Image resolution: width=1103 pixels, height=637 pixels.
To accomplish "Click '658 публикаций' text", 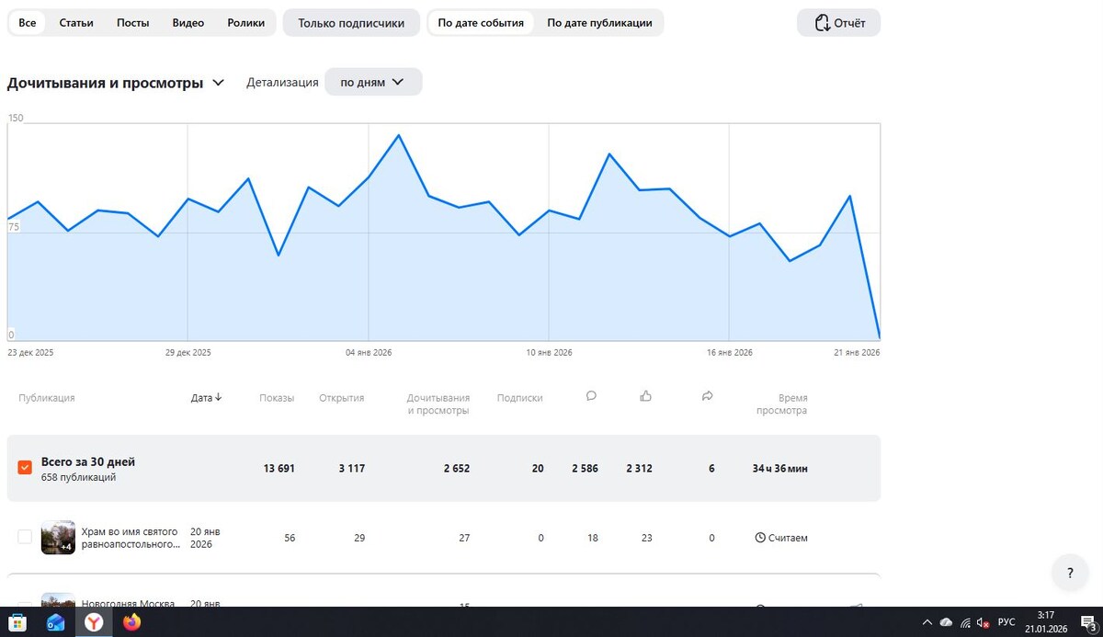I will tap(79, 478).
